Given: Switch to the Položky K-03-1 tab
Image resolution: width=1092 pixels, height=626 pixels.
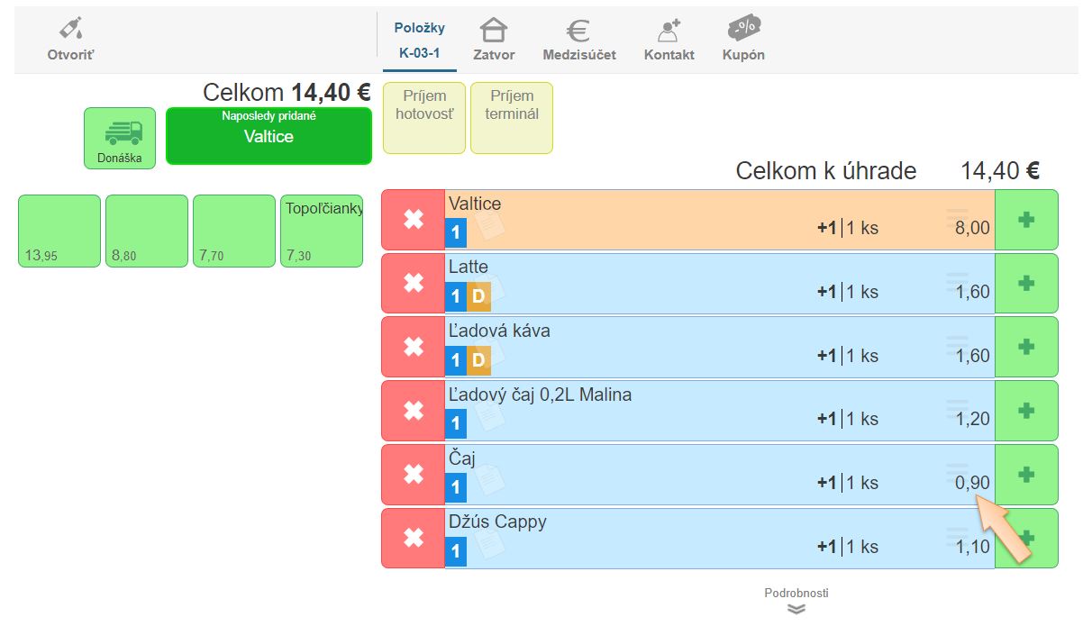Looking at the screenshot, I should (x=419, y=41).
